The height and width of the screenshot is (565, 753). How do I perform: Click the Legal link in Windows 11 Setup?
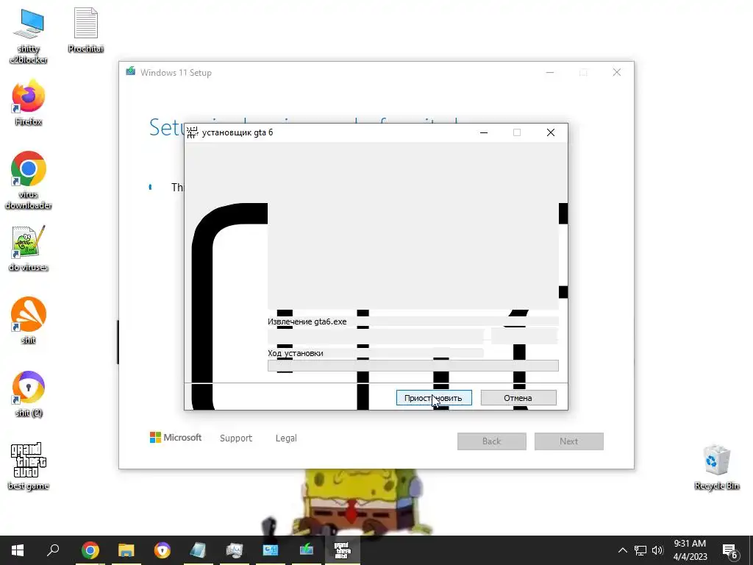pyautogui.click(x=286, y=438)
